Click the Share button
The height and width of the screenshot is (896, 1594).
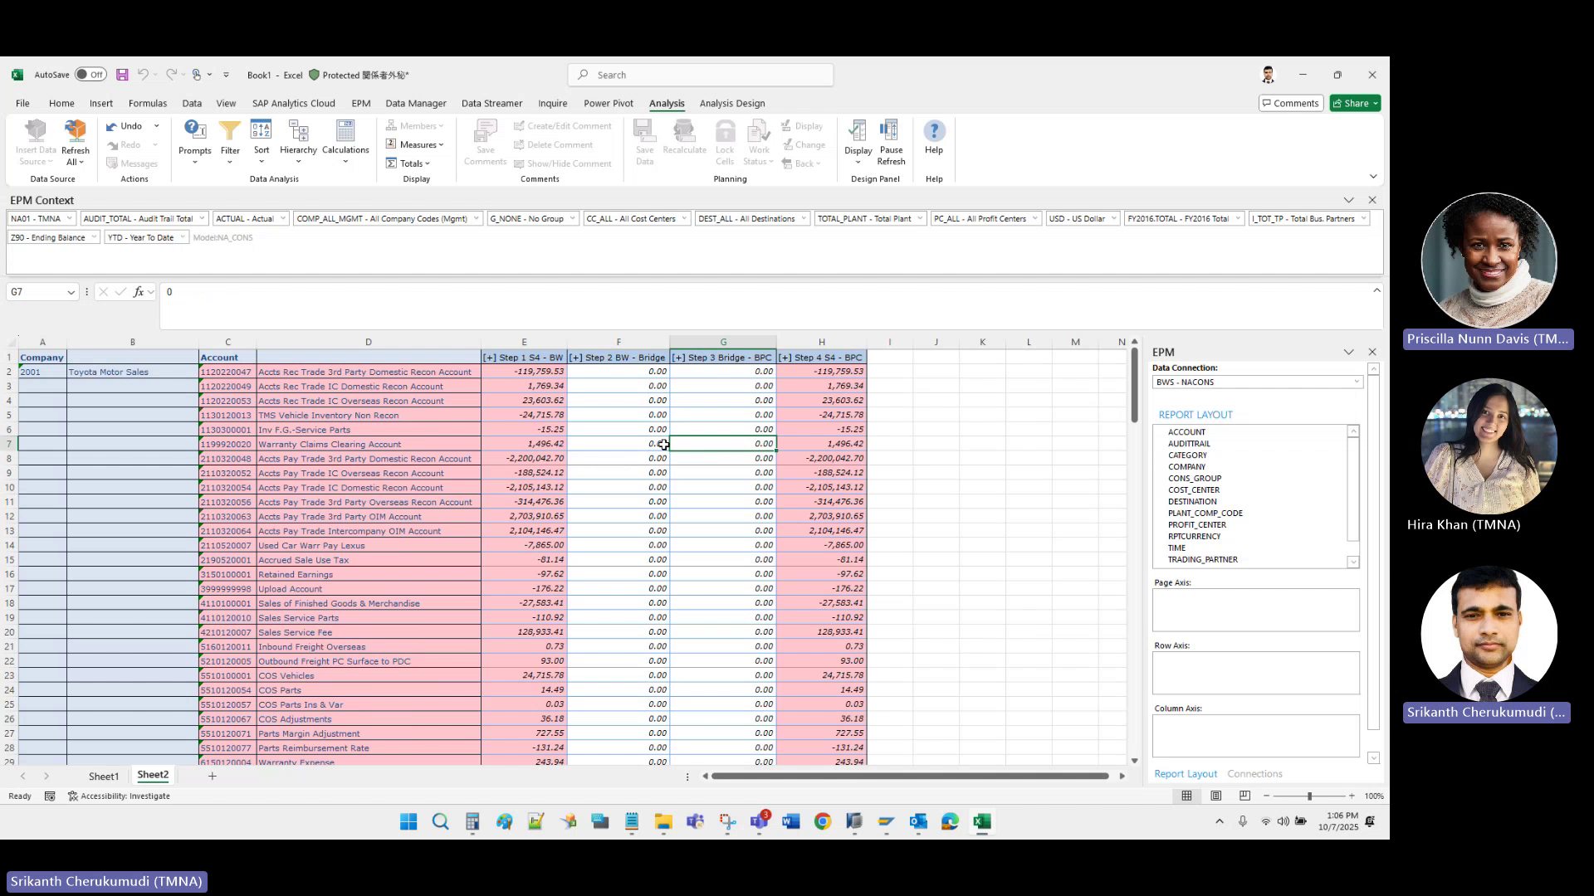click(x=1355, y=103)
